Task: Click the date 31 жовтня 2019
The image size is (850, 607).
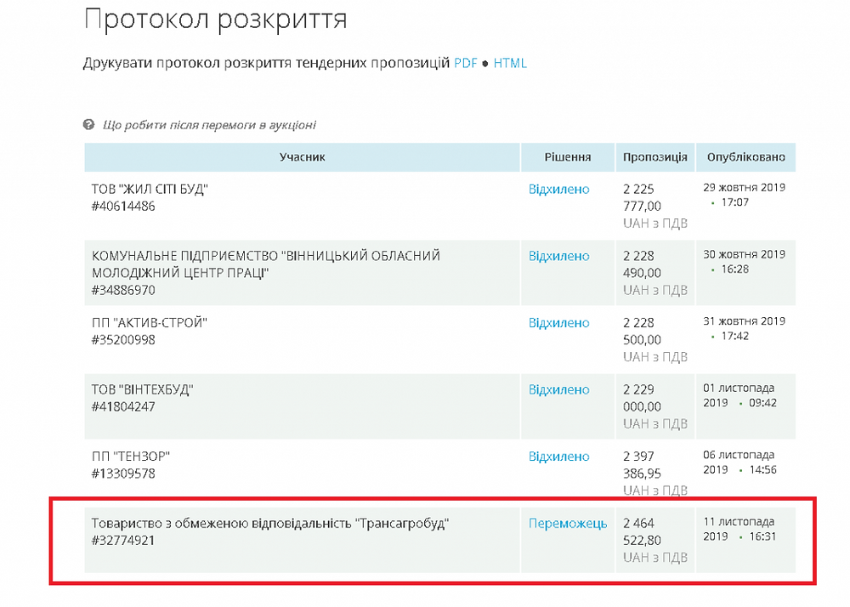Action: 745,321
